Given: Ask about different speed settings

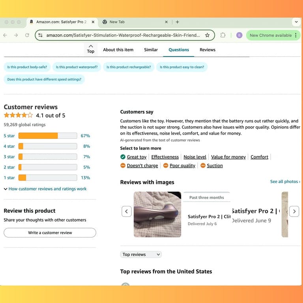Looking at the screenshot, I should click(44, 79).
